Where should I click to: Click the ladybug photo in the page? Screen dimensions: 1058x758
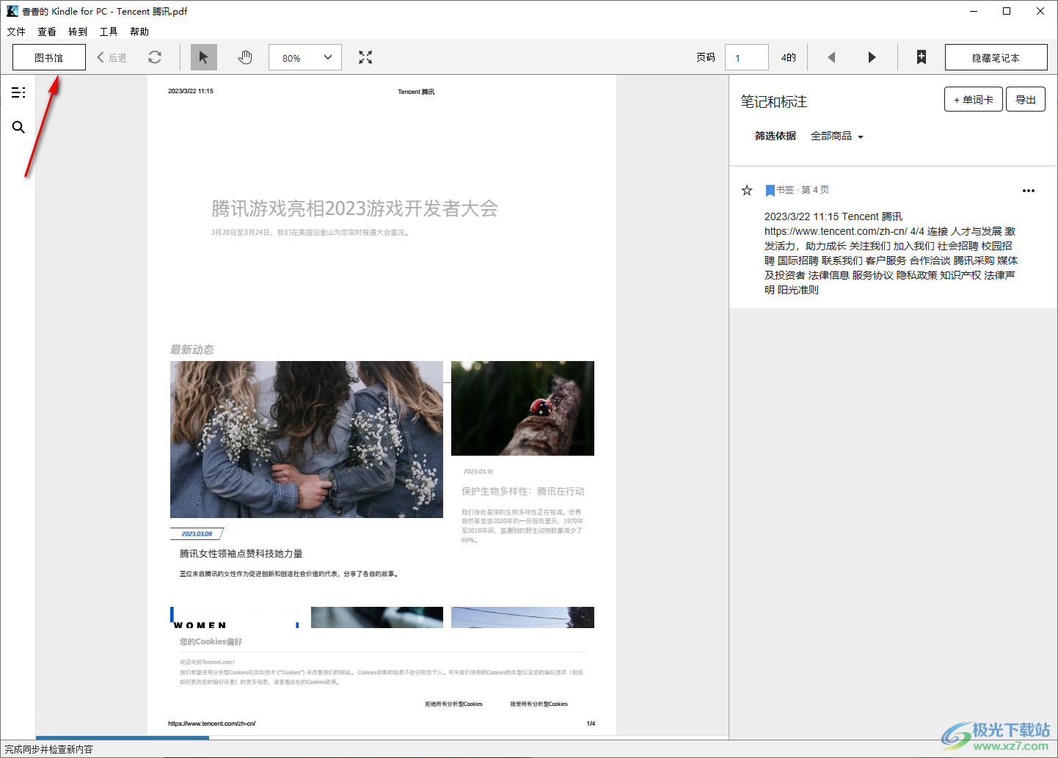click(x=522, y=408)
